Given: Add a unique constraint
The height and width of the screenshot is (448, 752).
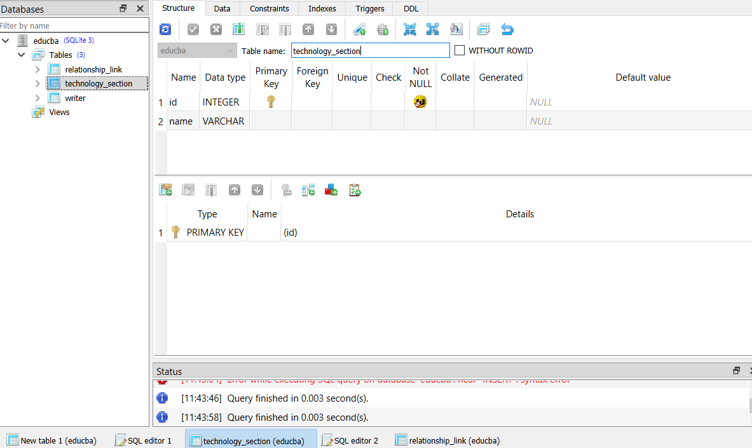Looking at the screenshot, I should coord(331,189).
